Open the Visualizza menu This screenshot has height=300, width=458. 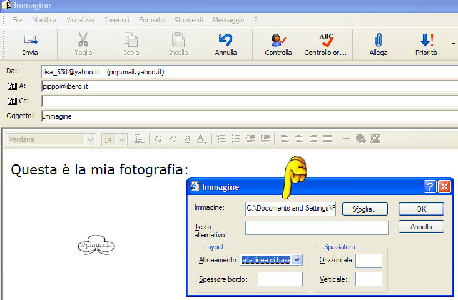coord(81,20)
